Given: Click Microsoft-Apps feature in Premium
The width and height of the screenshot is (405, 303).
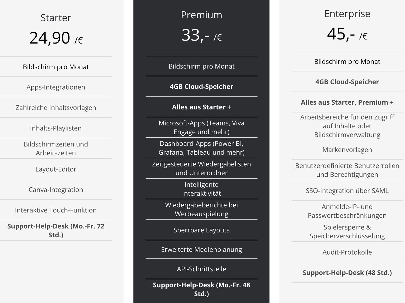Looking at the screenshot, I should pos(201,127).
